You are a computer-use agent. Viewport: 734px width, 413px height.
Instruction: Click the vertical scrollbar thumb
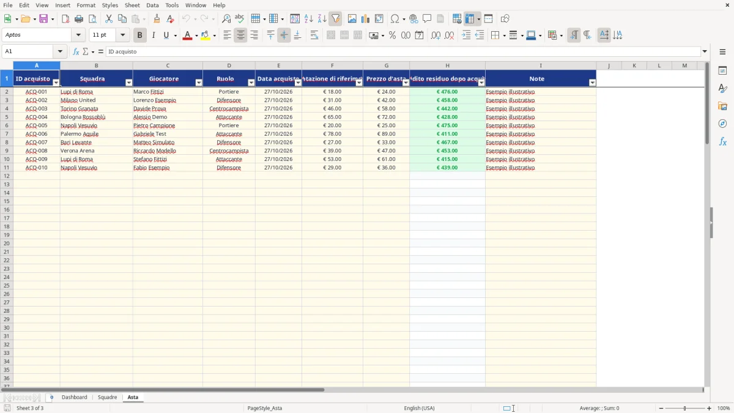point(707,104)
